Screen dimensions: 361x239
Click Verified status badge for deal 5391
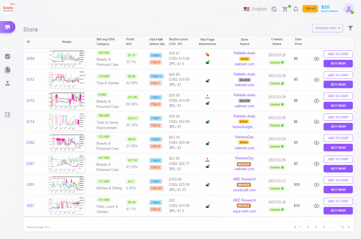click(x=277, y=189)
